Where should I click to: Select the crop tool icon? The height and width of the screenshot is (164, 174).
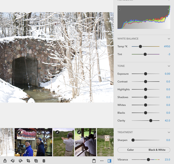tap(28, 161)
